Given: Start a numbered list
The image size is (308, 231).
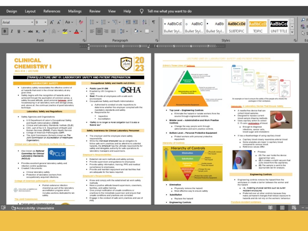Looking at the screenshot, I should point(103,22).
